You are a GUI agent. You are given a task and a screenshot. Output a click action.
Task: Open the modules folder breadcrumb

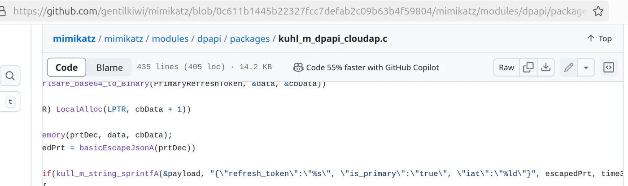(170, 38)
